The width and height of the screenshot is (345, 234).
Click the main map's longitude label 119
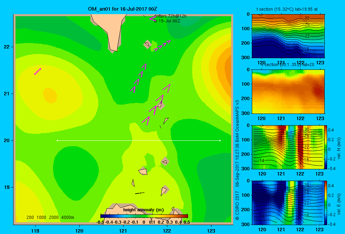point(35,231)
